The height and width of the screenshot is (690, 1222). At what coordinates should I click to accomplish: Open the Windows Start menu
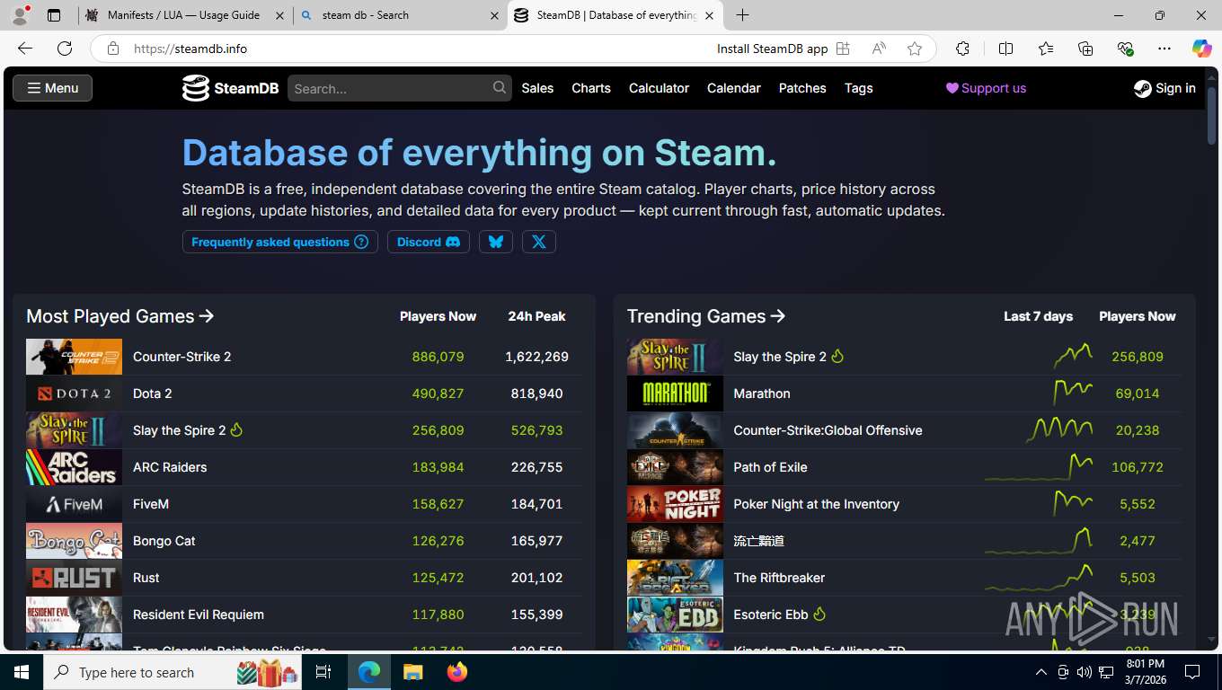coord(21,672)
